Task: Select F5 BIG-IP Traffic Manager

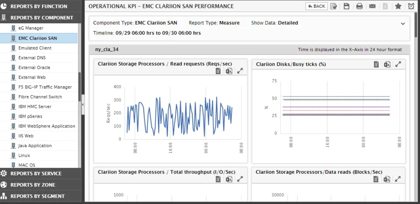Action: click(39, 87)
